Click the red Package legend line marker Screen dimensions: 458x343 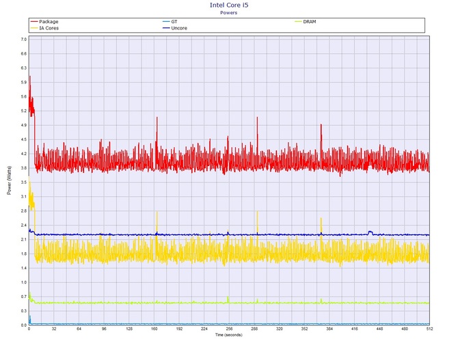[34, 22]
